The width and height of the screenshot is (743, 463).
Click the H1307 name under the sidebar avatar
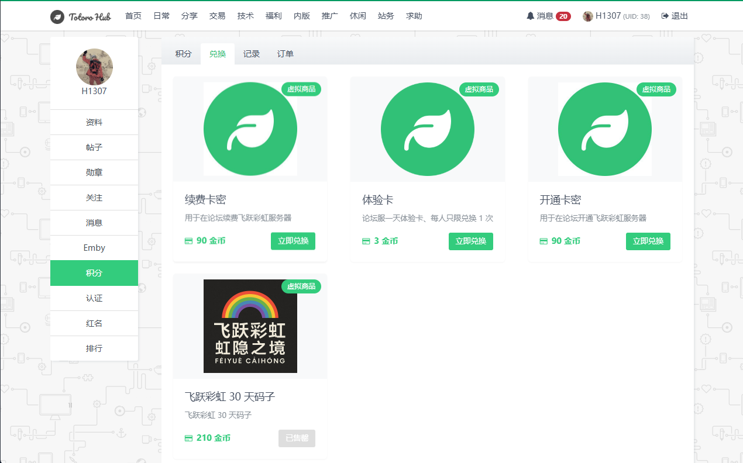click(94, 91)
